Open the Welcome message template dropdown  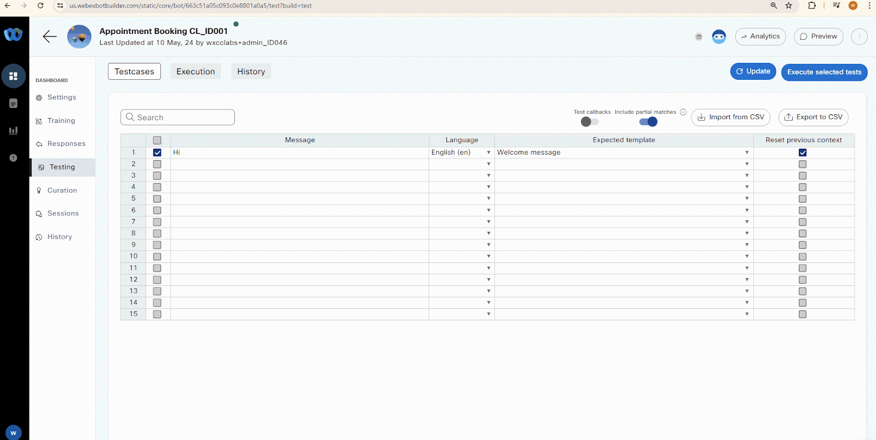[746, 152]
